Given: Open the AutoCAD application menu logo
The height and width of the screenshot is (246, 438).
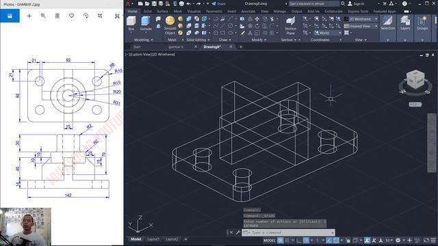Looking at the screenshot, I should point(128,3).
